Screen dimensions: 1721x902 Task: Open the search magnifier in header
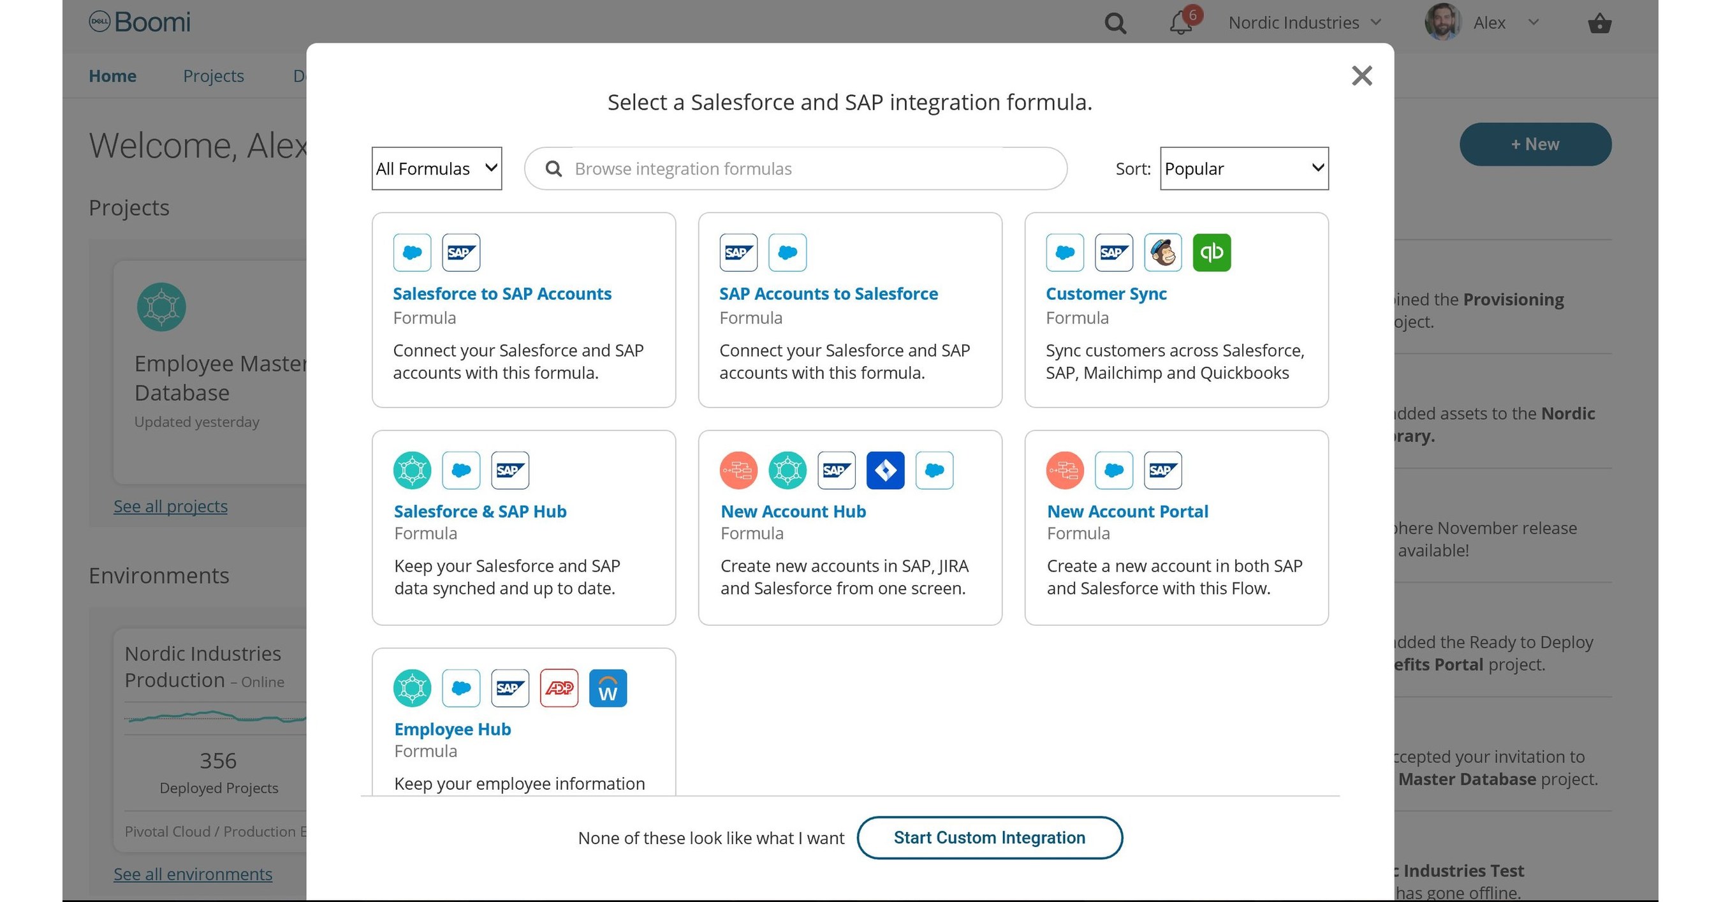(x=1115, y=24)
